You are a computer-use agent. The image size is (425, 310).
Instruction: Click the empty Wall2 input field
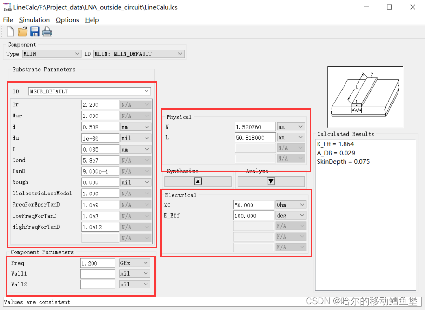pyautogui.click(x=97, y=284)
